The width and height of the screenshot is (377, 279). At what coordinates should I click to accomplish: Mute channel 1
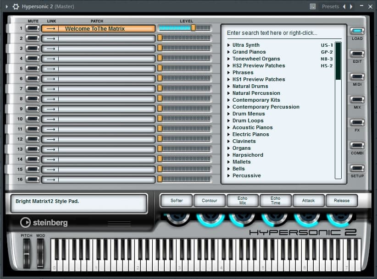[x=33, y=28]
